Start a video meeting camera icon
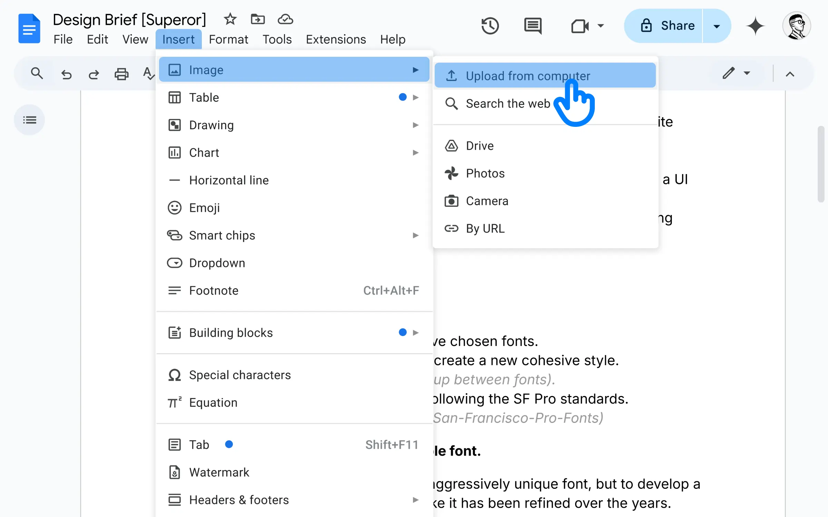The width and height of the screenshot is (828, 517). pos(580,26)
